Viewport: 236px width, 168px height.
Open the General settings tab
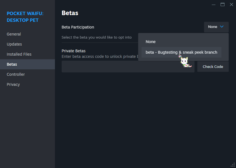click(14, 34)
